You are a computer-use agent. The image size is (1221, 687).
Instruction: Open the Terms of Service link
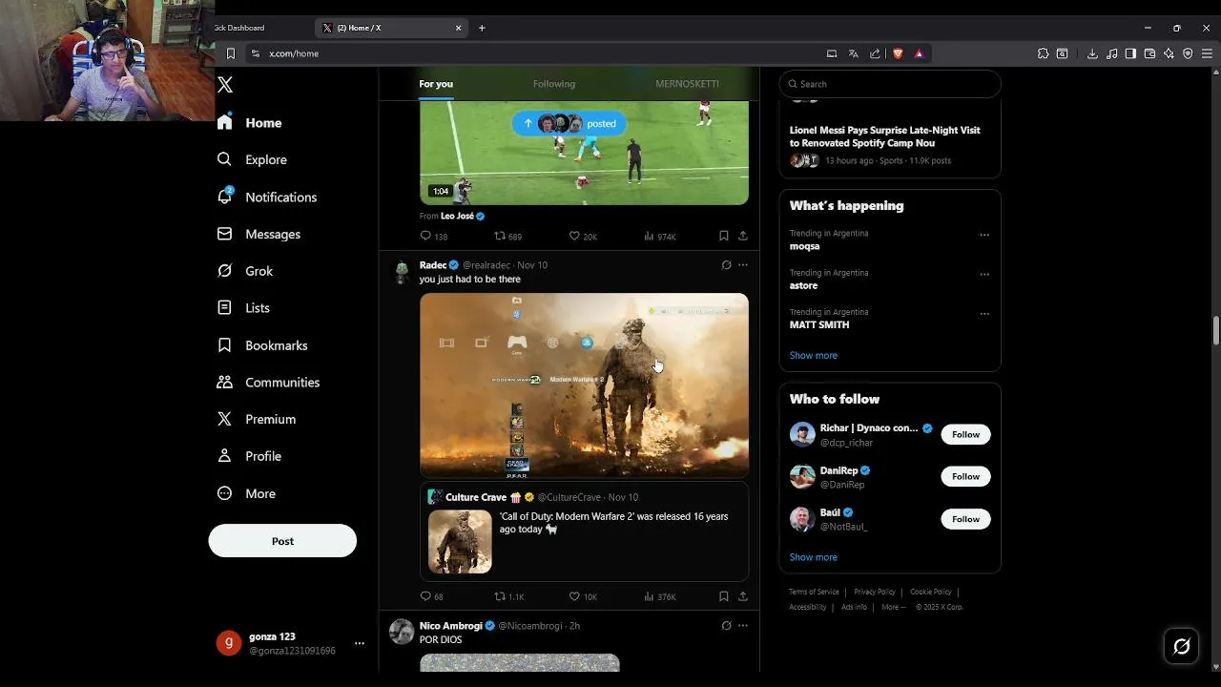[x=814, y=592]
